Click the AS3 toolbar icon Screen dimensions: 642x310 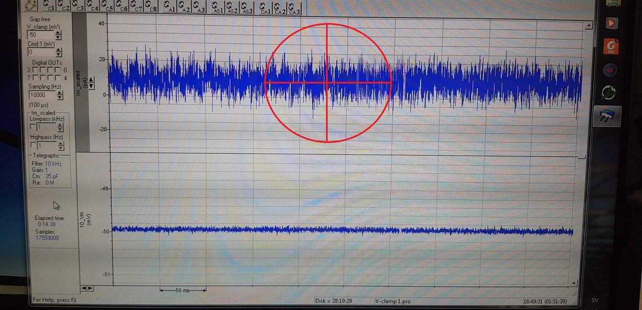pos(247,7)
